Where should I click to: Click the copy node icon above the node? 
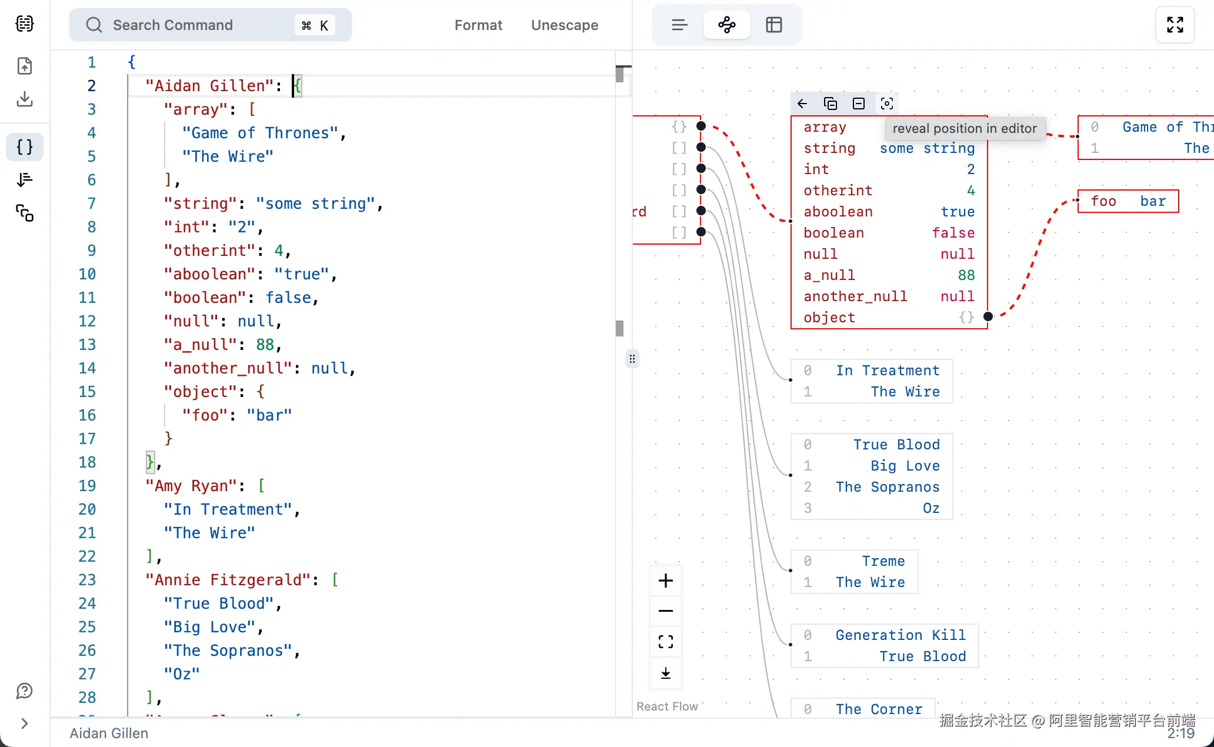831,104
